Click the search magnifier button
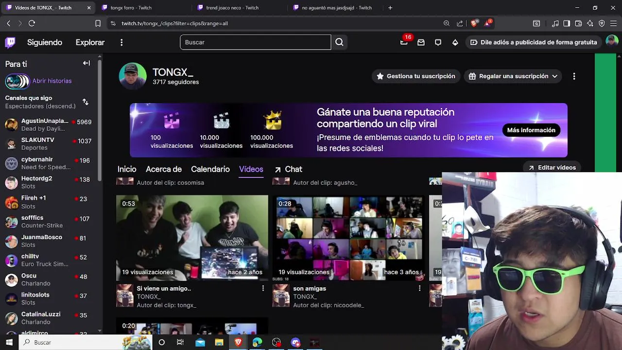The image size is (622, 350). point(339,42)
